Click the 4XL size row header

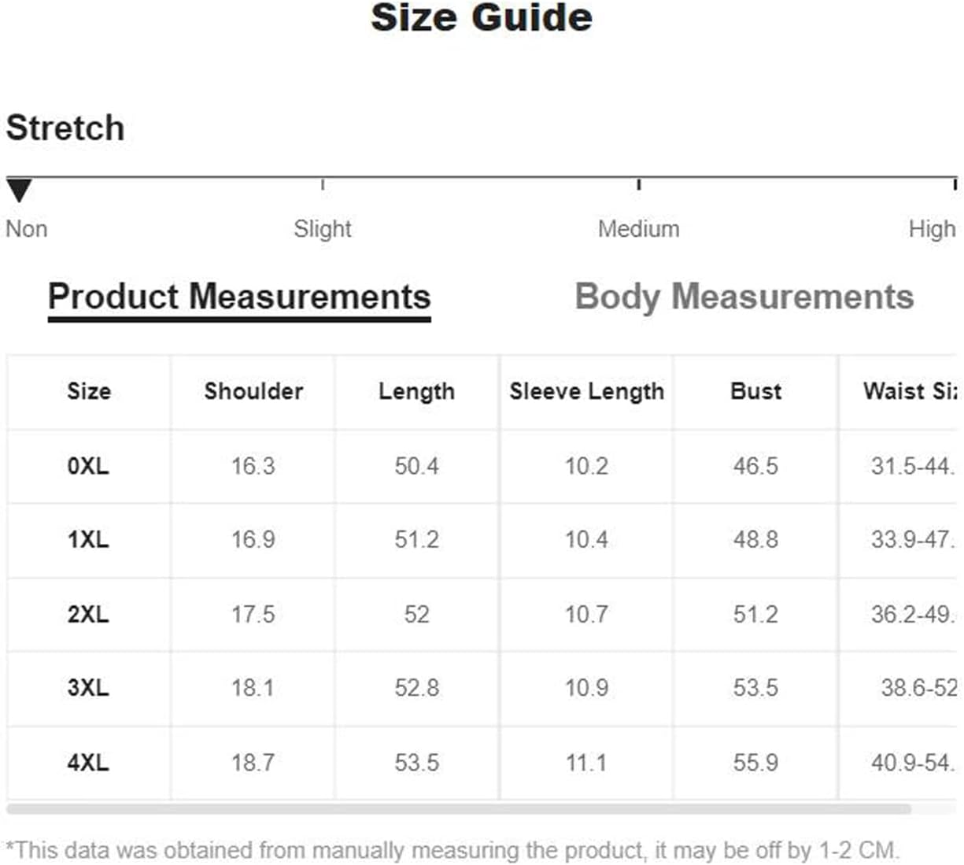[x=88, y=763]
